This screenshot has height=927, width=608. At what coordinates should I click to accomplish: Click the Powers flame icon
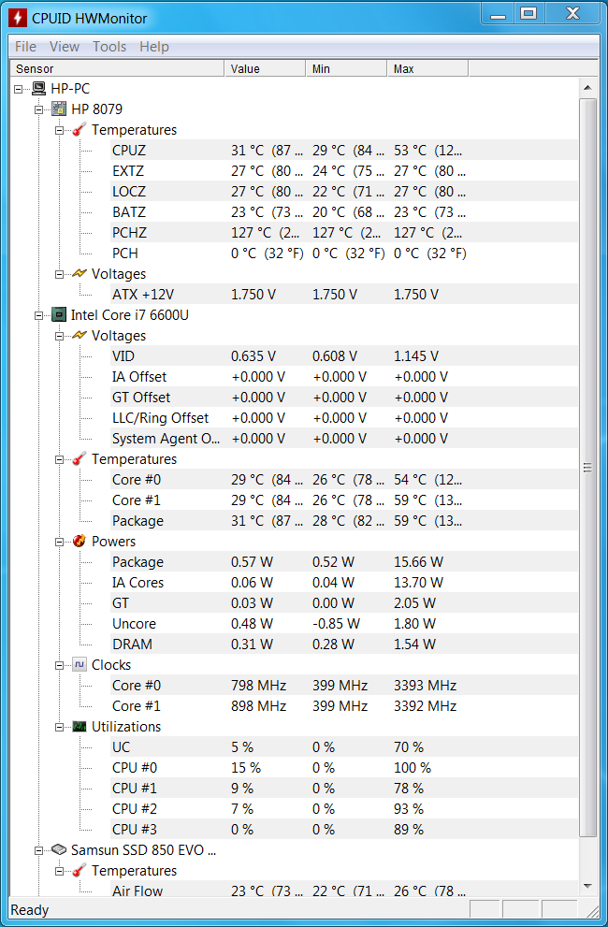pos(80,542)
